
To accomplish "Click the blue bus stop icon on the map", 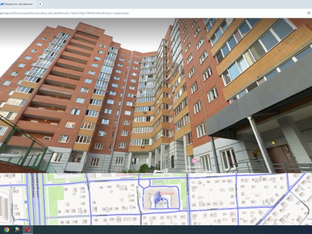I will (25, 202).
